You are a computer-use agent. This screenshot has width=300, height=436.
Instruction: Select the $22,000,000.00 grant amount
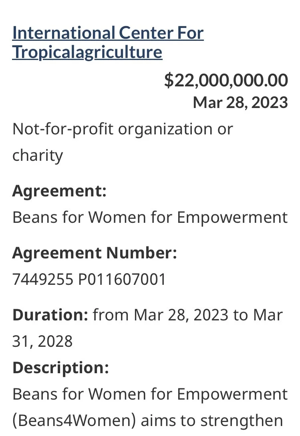226,80
